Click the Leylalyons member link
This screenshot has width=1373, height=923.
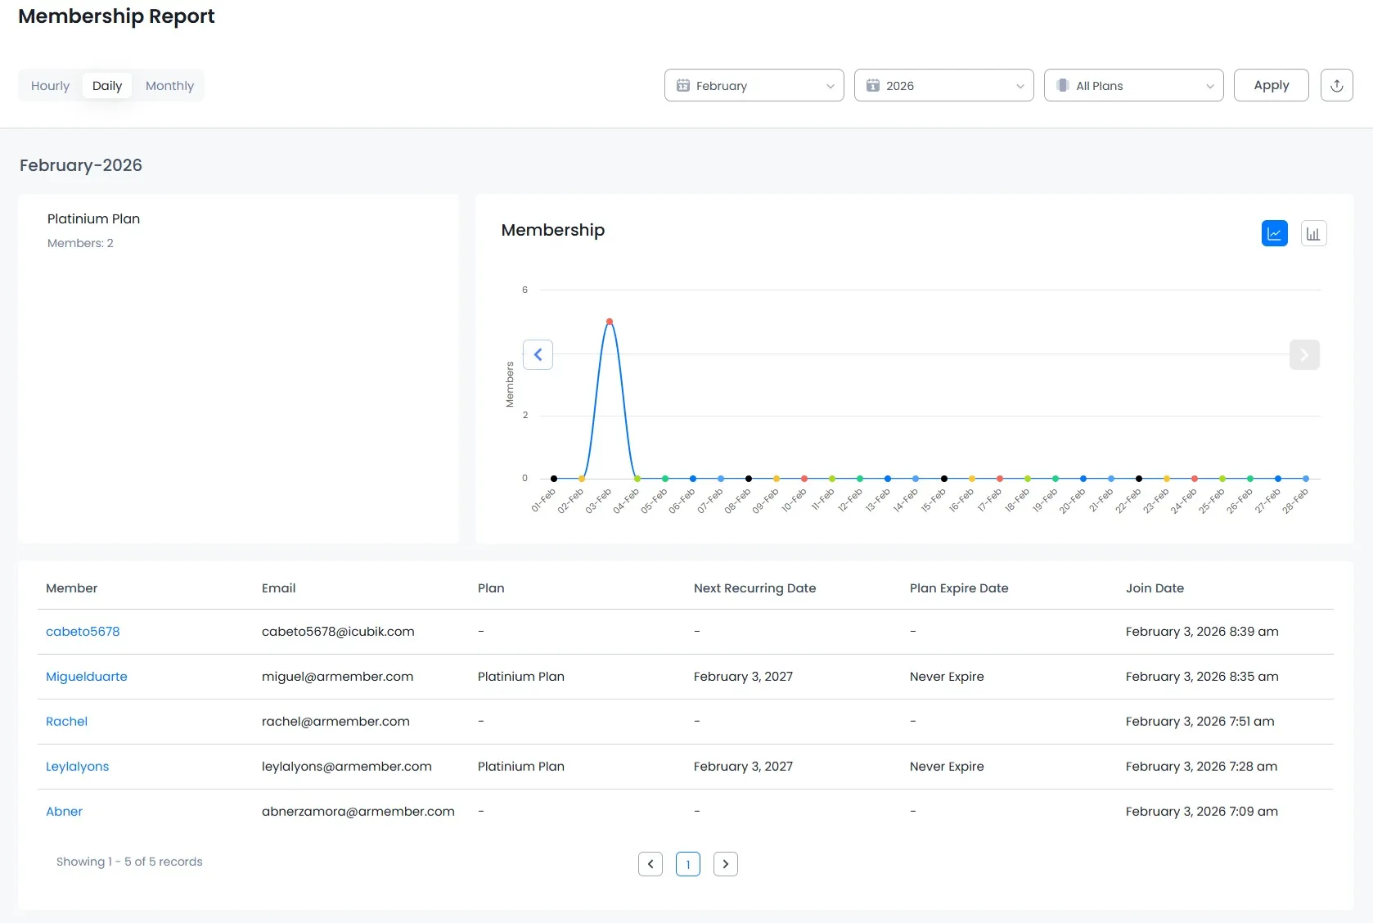[x=77, y=767]
